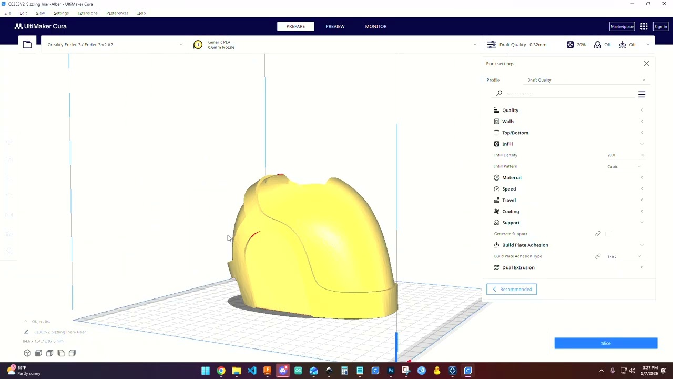Expand the Dual Extrusion section
This screenshot has height=379, width=673.
pos(569,267)
